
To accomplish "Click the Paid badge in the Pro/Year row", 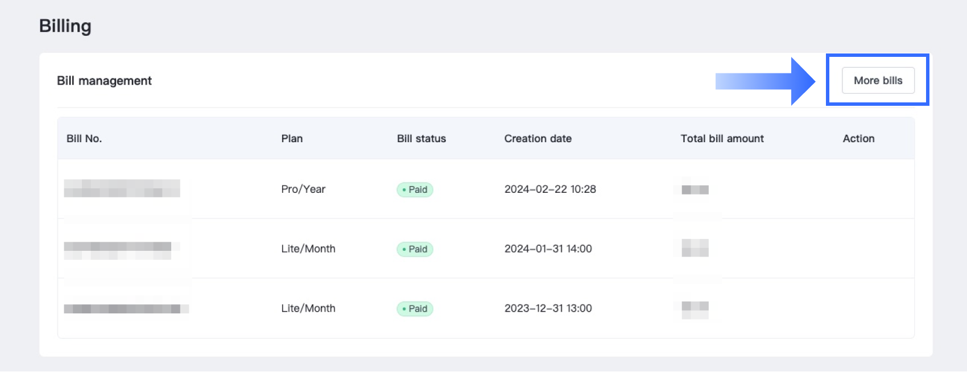I will click(x=415, y=189).
